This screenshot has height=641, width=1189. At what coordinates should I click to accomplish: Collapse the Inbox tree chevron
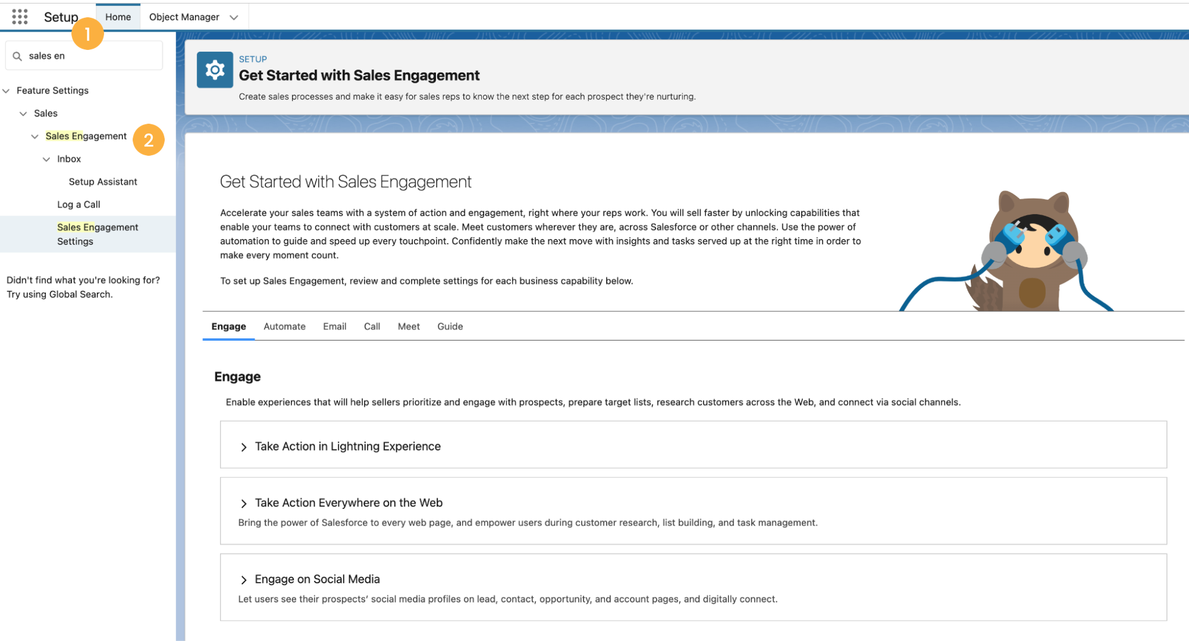(46, 159)
